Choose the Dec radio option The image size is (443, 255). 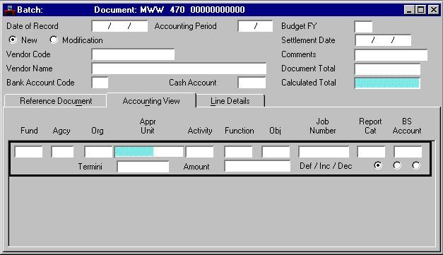[x=416, y=165]
